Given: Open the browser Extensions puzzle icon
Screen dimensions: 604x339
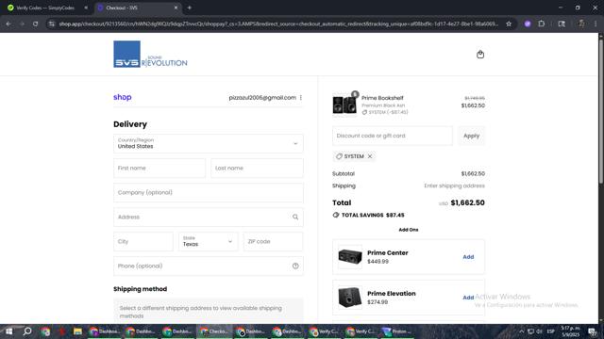Looking at the screenshot, I should tap(542, 24).
